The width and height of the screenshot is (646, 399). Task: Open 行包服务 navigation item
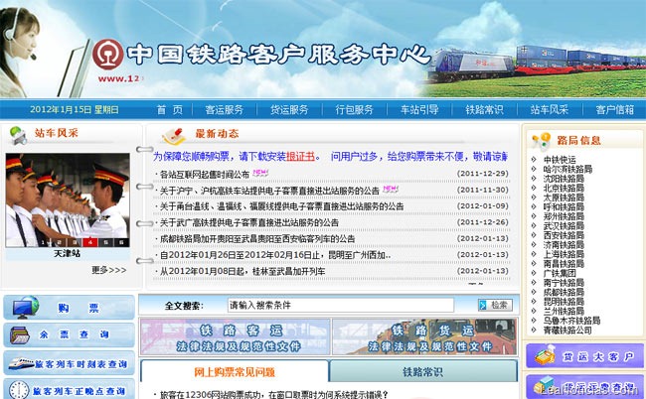click(354, 110)
